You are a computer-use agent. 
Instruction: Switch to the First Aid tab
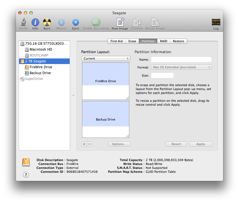[117, 41]
